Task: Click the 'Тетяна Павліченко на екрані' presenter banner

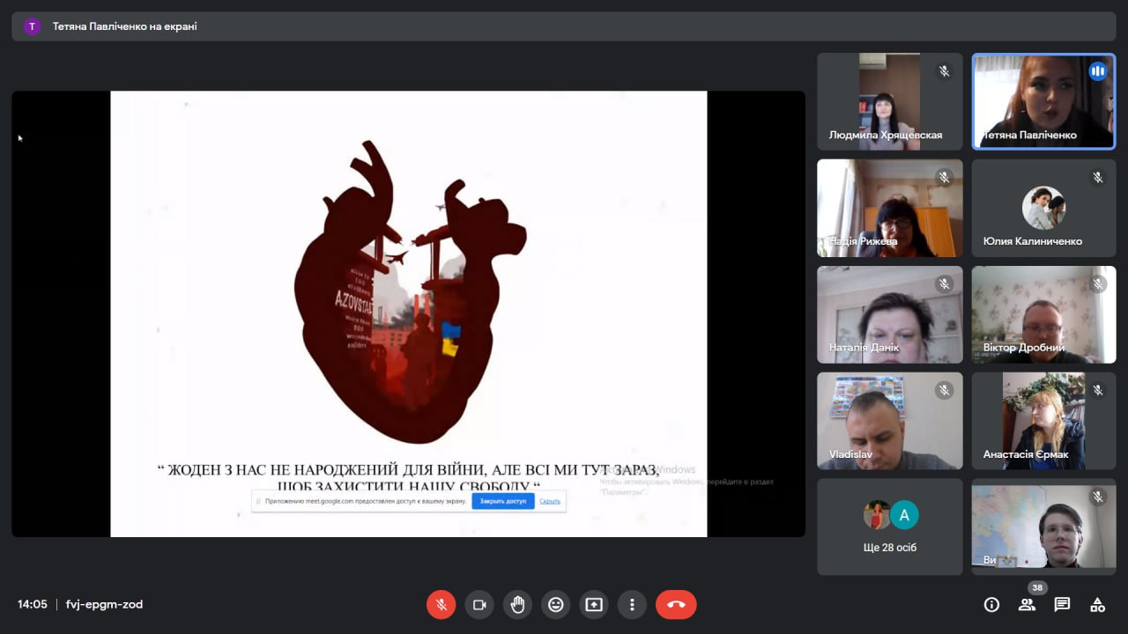Action: (124, 26)
